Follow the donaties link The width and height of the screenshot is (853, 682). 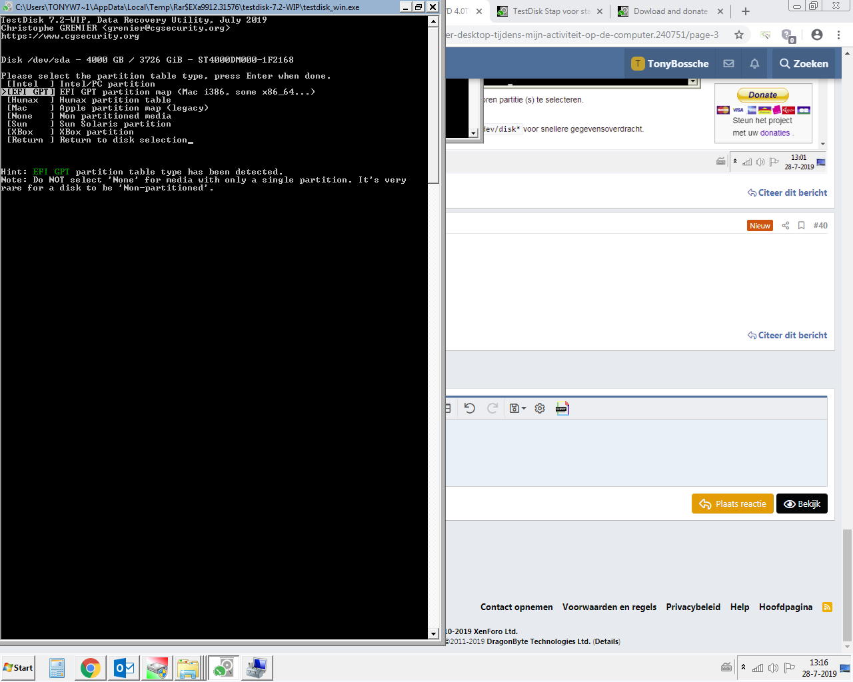click(x=775, y=133)
